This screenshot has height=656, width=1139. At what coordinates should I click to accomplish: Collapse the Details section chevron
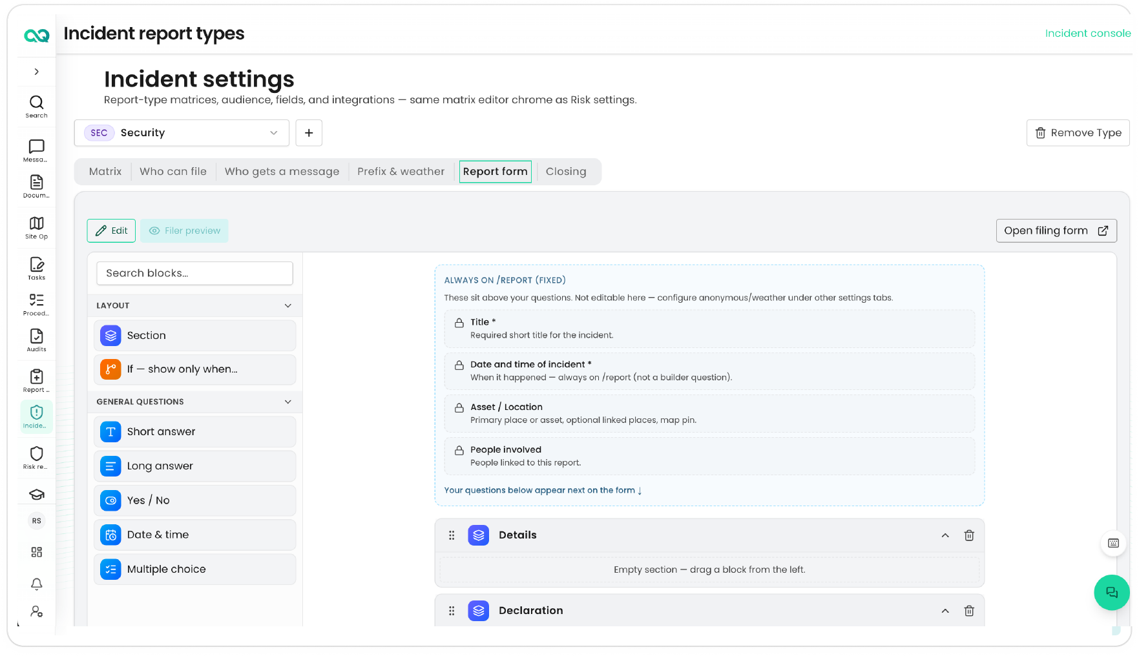tap(945, 535)
